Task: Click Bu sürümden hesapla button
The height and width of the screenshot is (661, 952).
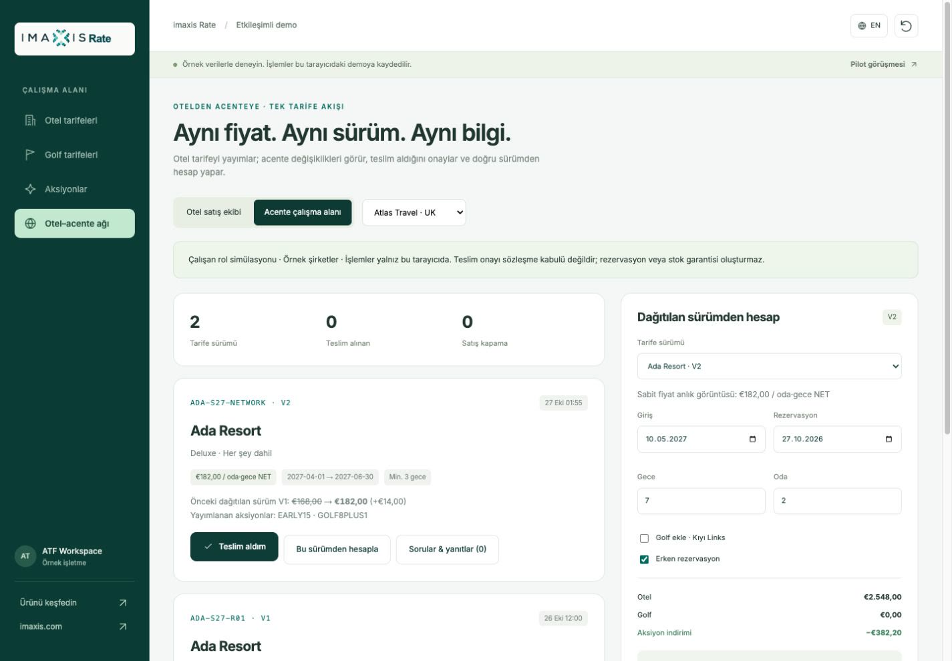Action: point(337,549)
